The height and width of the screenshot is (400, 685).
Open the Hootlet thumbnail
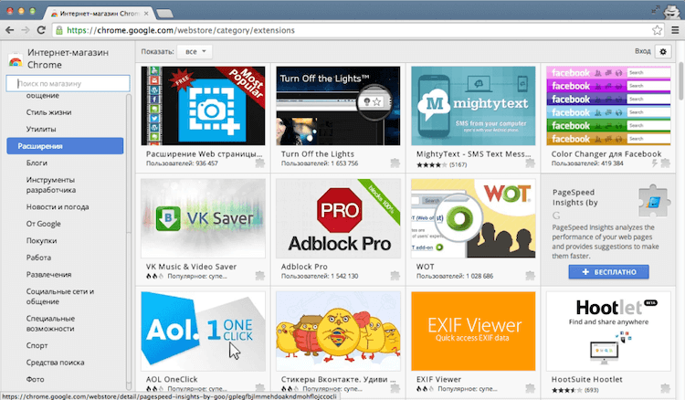click(608, 331)
